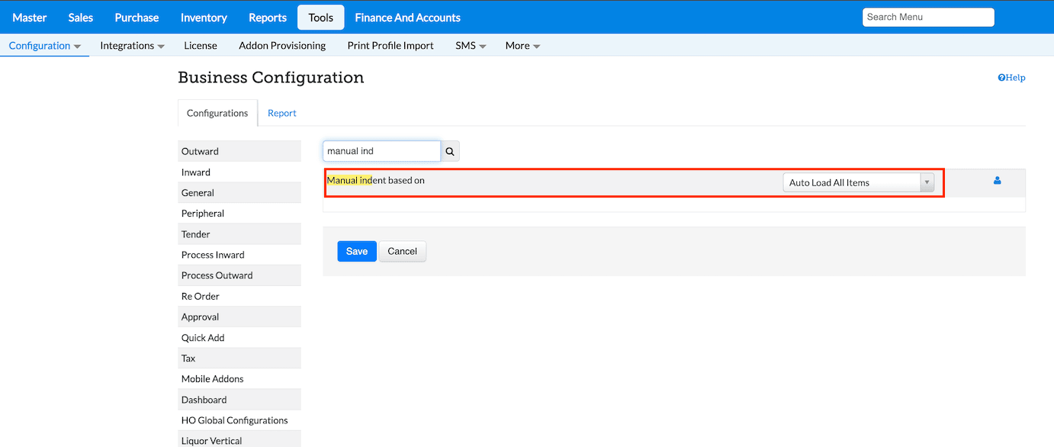The height and width of the screenshot is (447, 1054).
Task: Open the Manual indent based on dropdown
Action: pos(858,183)
